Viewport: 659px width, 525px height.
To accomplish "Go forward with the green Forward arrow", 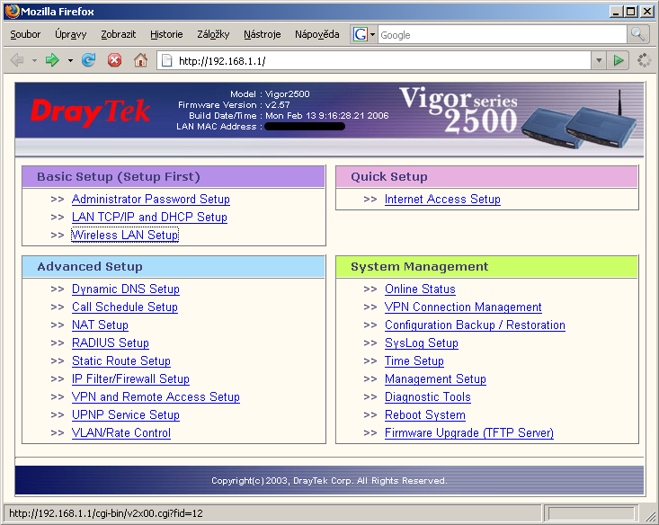I will point(52,60).
